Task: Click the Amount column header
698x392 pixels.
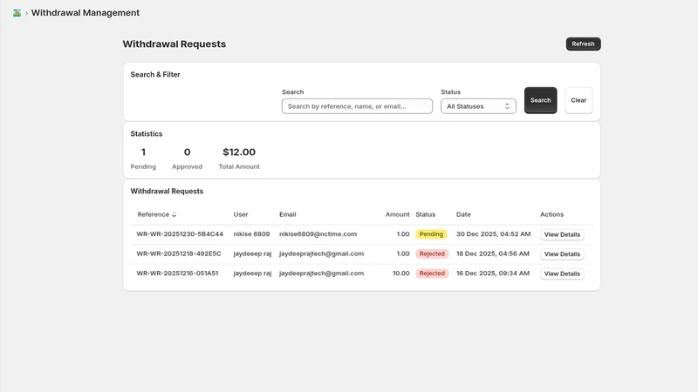Action: [x=397, y=214]
